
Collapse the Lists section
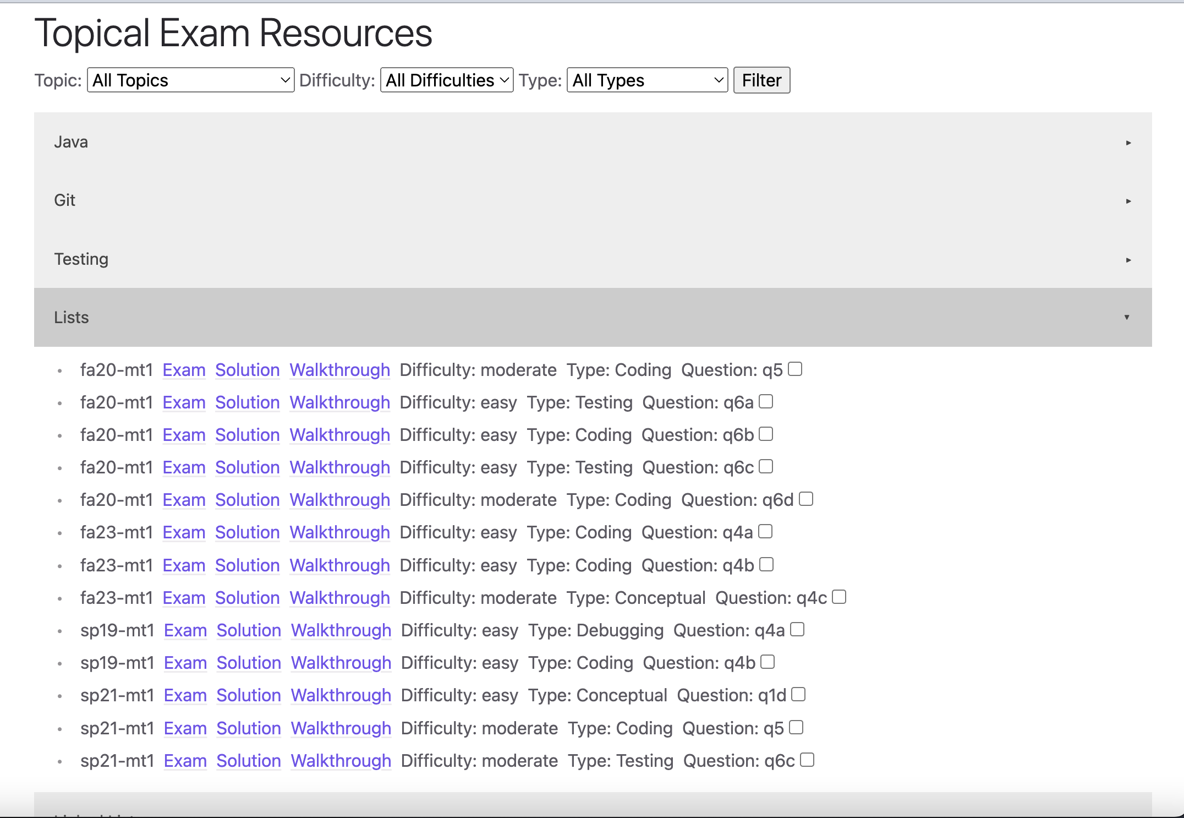592,317
